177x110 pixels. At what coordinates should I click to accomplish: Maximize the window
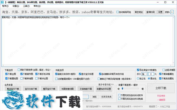click(165, 2)
